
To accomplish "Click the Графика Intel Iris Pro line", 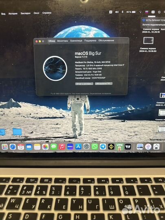I will coord(88,75).
